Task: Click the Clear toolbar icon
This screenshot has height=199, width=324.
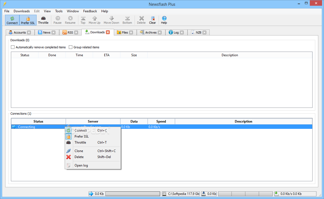Action: pyautogui.click(x=153, y=20)
